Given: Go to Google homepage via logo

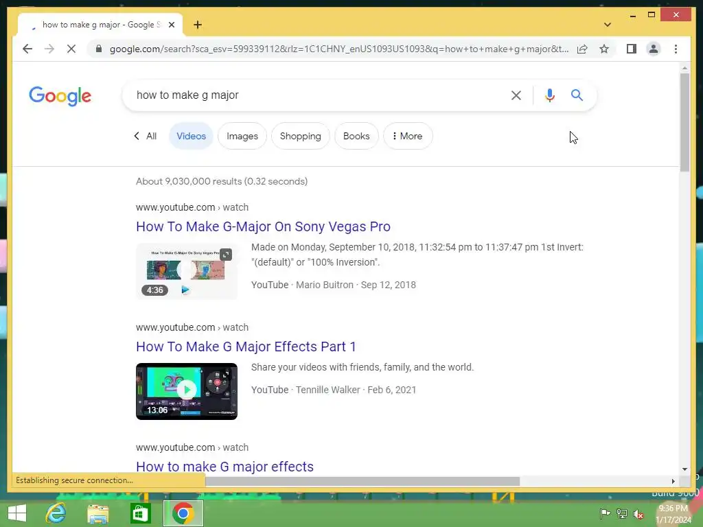Looking at the screenshot, I should pos(60,96).
